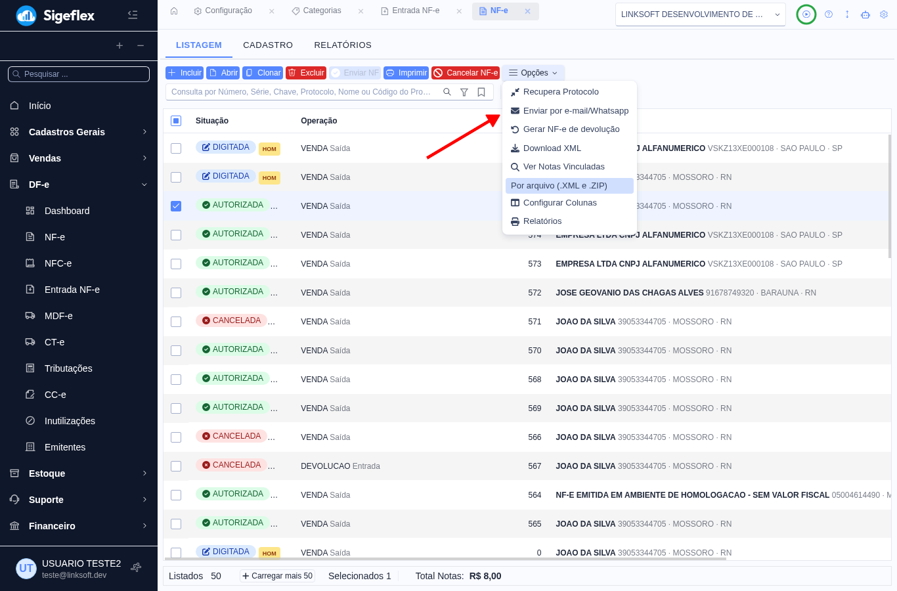Collapse the DF-e sidebar group
The image size is (897, 591).
79,185
